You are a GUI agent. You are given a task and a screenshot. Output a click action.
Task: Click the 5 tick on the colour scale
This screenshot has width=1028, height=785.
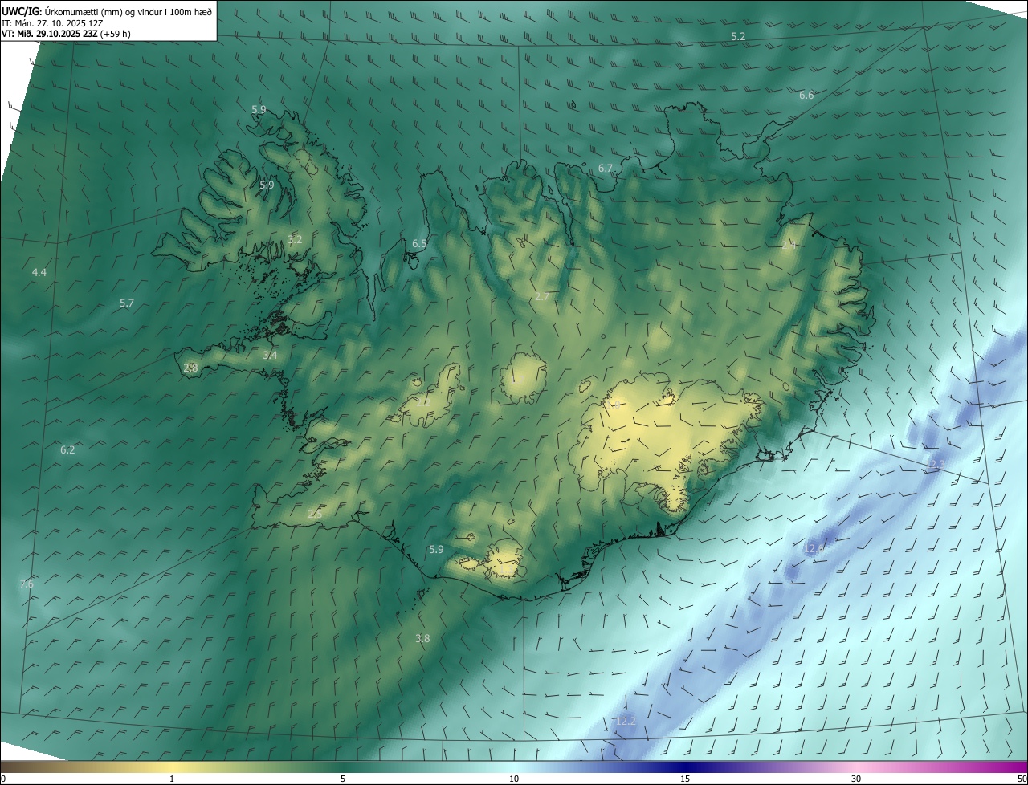[x=343, y=779]
